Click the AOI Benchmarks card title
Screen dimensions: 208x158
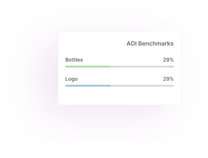150,44
